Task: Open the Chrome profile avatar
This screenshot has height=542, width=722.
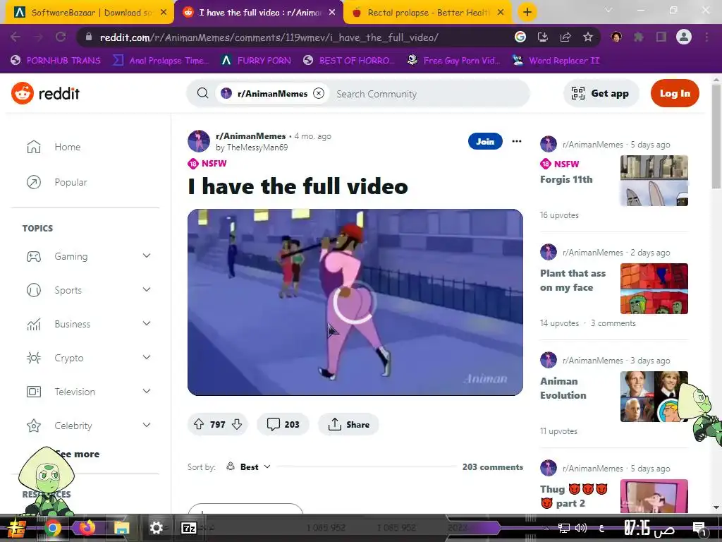Action: pos(684,37)
